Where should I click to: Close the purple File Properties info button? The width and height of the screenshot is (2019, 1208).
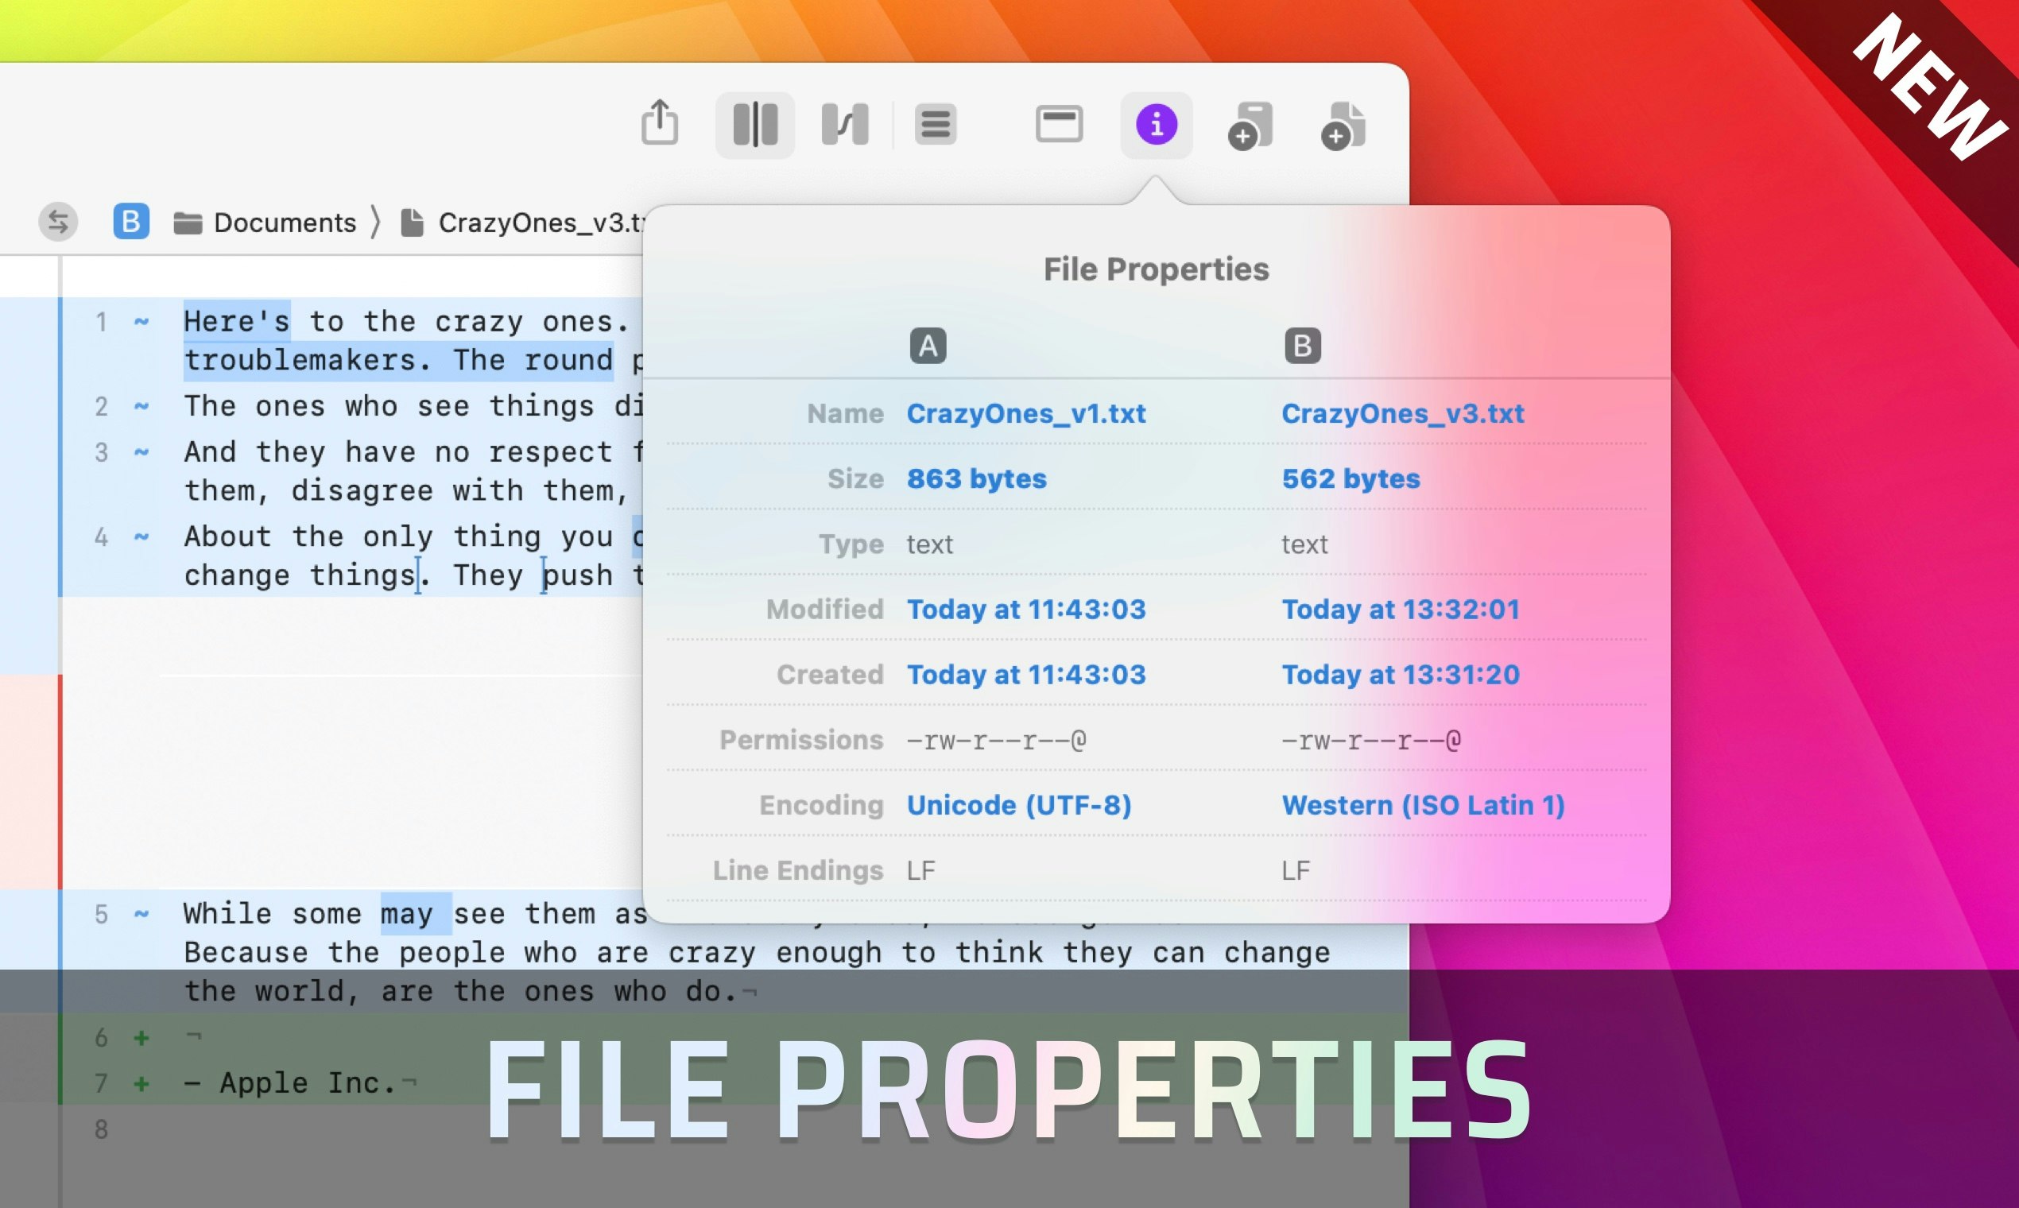(1156, 125)
